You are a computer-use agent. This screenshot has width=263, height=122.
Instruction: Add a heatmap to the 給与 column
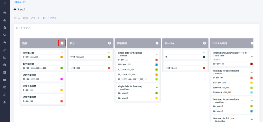point(109,43)
